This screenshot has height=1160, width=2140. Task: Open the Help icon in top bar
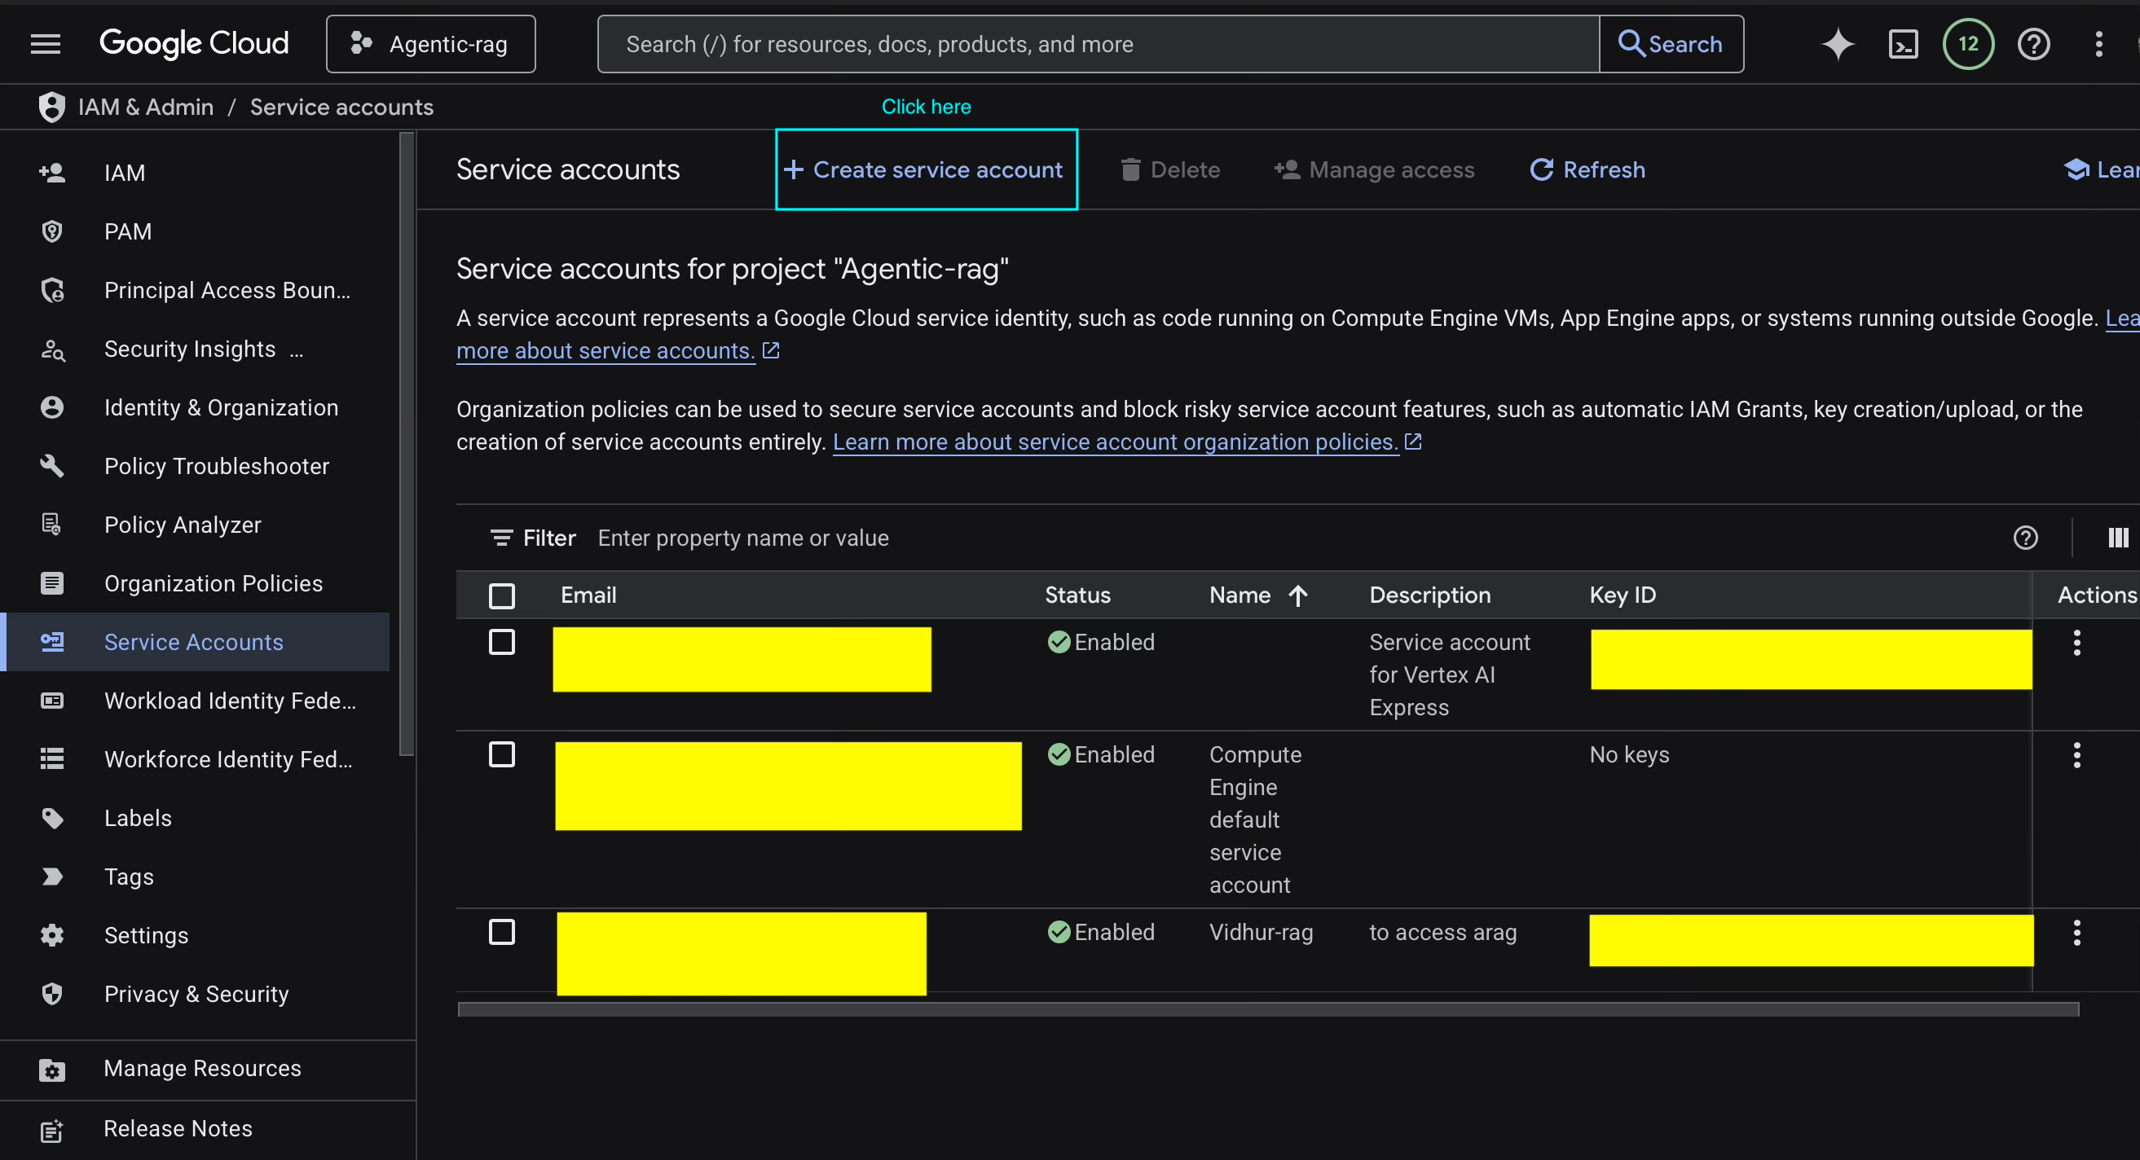[x=2032, y=44]
